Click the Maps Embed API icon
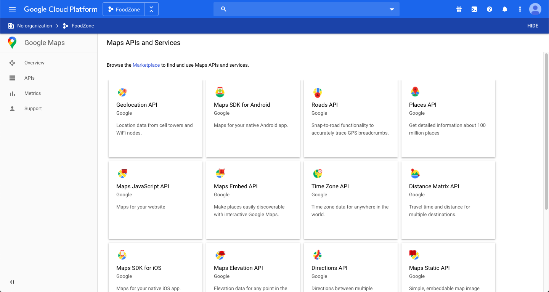This screenshot has height=292, width=549. (x=220, y=173)
